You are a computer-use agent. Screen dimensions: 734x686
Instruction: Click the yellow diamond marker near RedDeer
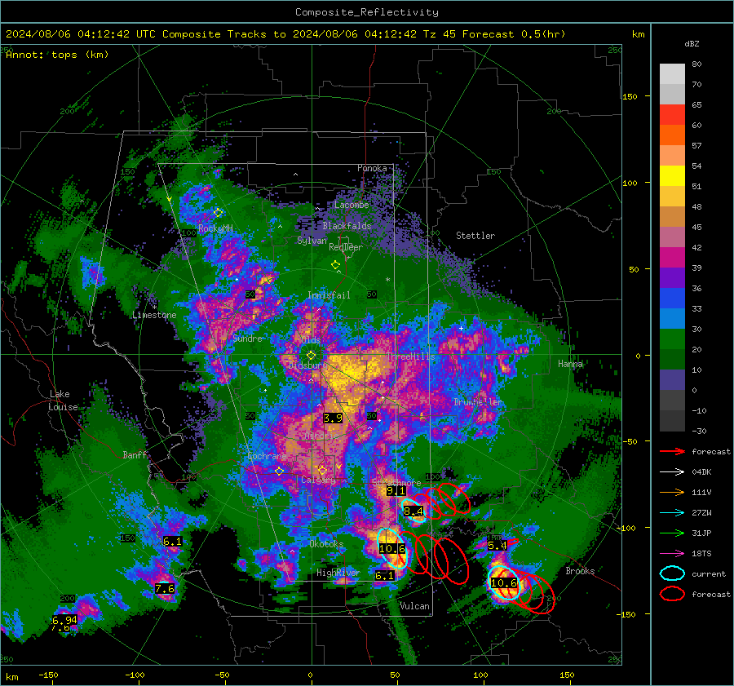335,265
